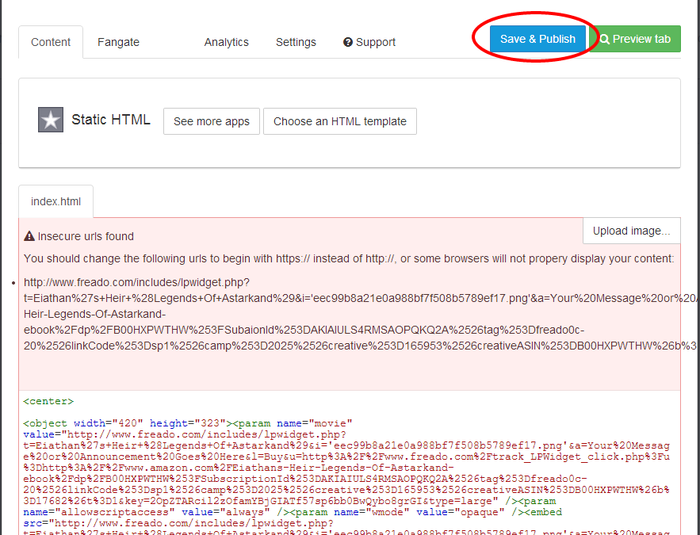Screen dimensions: 700x535
Task: Select the index.html file tab
Action: 55,201
